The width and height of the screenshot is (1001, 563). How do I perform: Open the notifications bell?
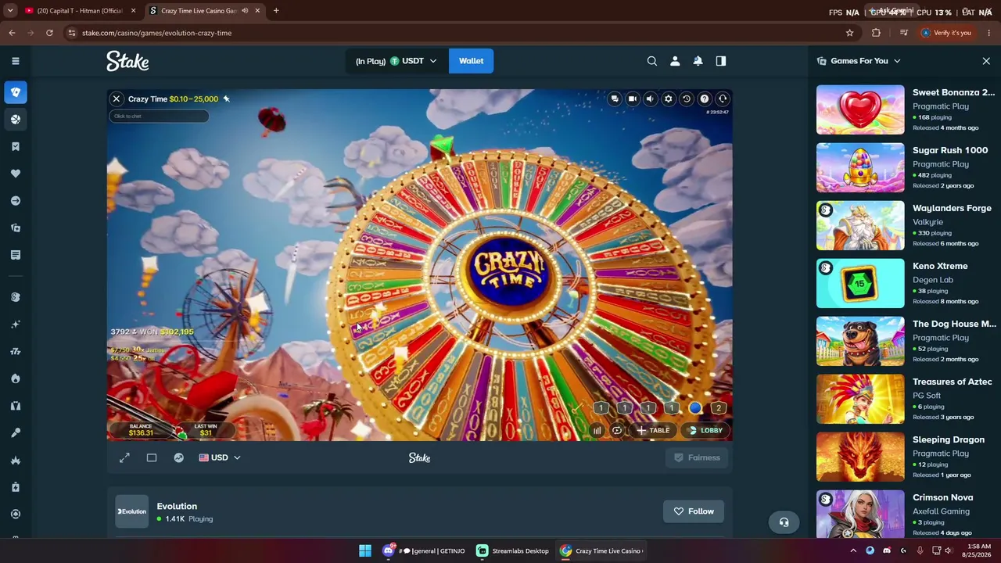pos(698,61)
